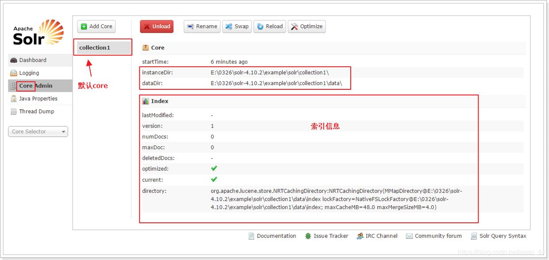This screenshot has width=549, height=260.
Task: Click the green checkmark beside current
Action: 214,180
